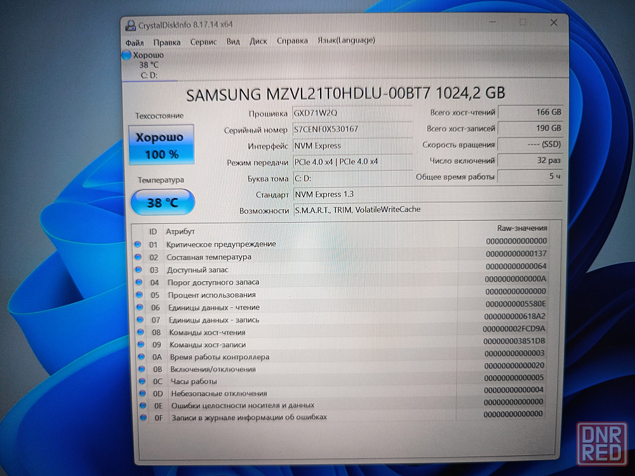Click status dot for Часы работы
Image resolution: width=635 pixels, height=476 pixels.
coord(142,381)
